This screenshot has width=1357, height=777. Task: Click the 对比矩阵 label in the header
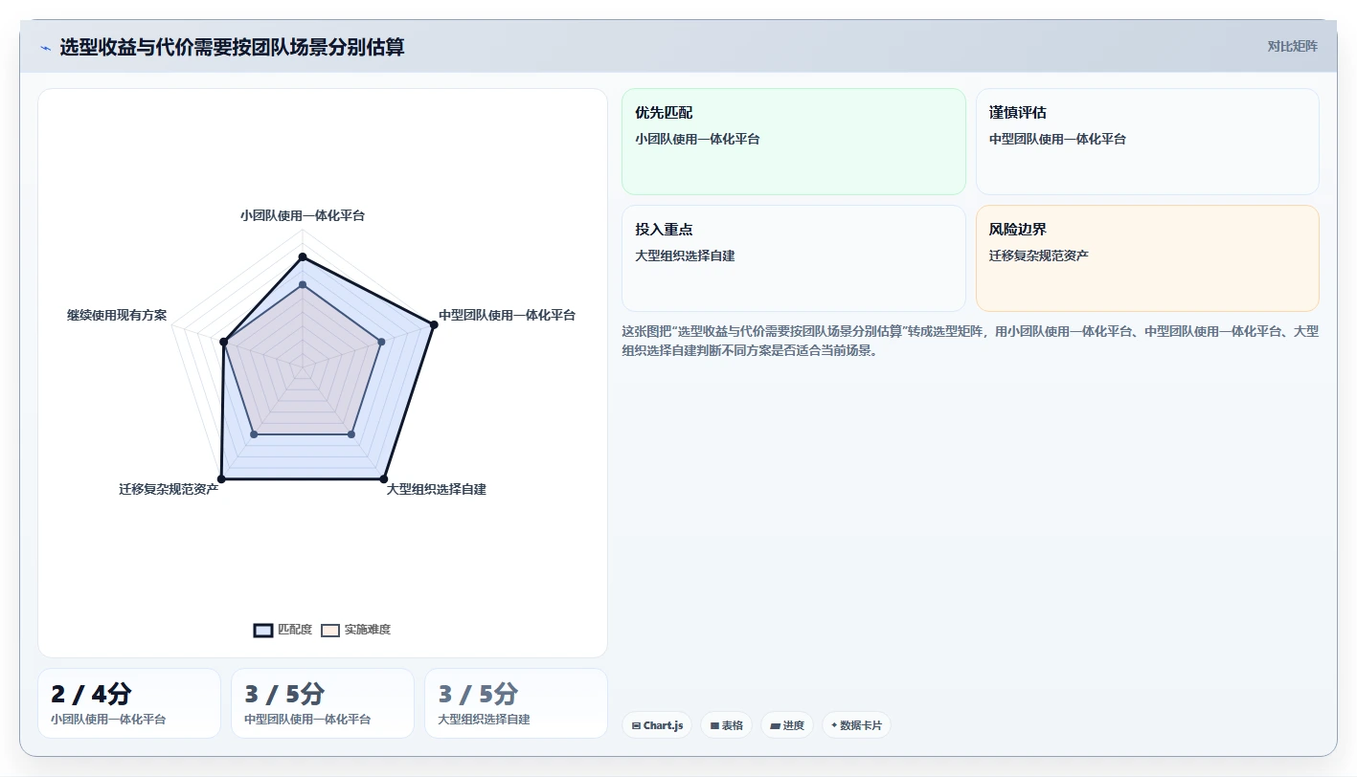(1292, 46)
